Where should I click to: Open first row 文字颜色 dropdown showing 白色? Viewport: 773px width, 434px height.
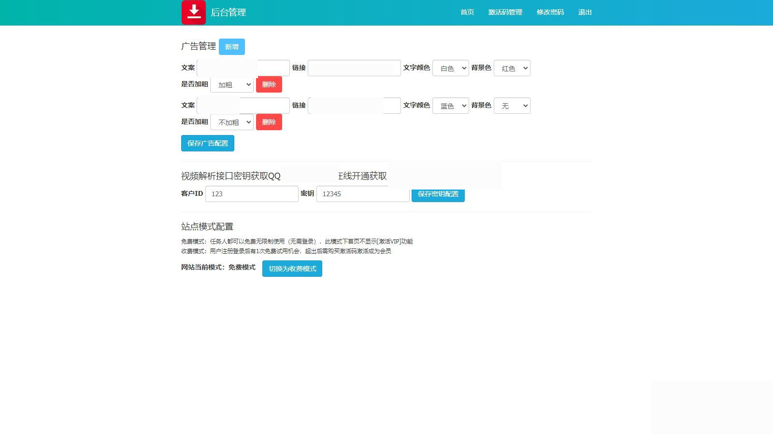450,68
